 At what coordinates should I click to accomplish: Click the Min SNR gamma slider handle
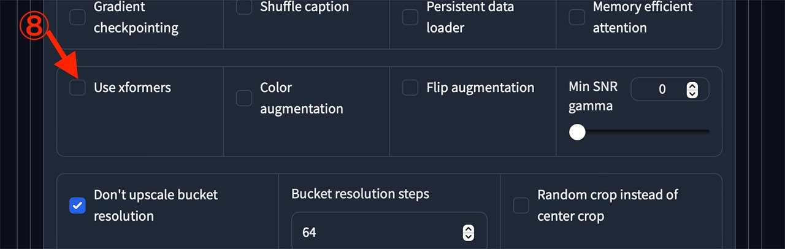pos(577,132)
